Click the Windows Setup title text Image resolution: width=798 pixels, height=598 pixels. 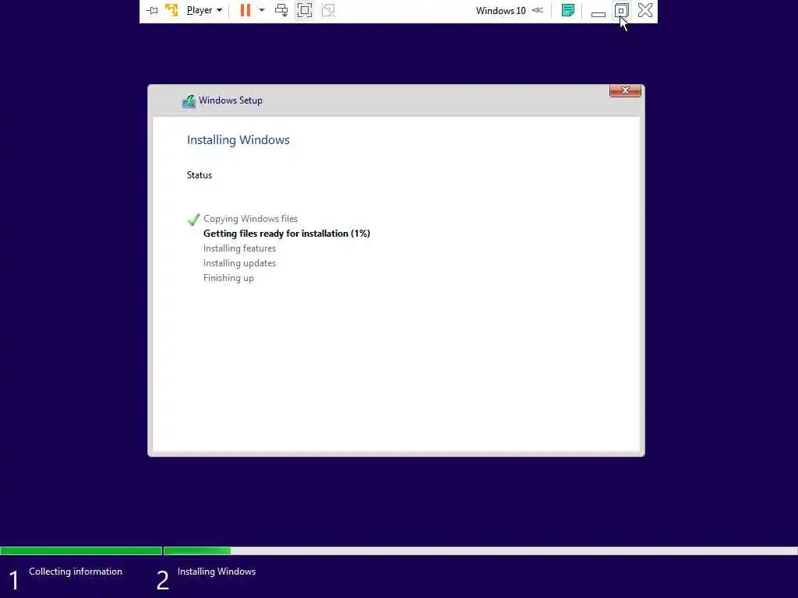coord(231,100)
